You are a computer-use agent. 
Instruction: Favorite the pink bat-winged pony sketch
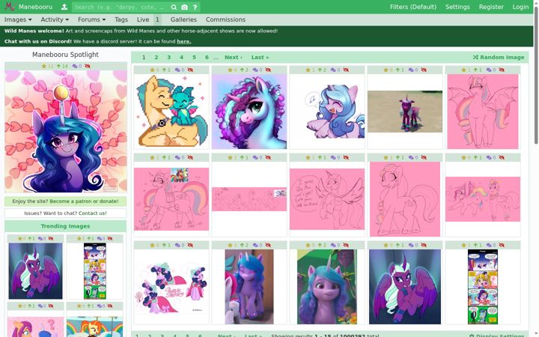pos(463,70)
